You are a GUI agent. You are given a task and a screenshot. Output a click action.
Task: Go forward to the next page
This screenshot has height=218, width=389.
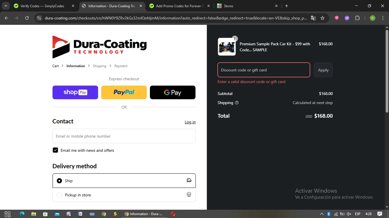point(17,18)
